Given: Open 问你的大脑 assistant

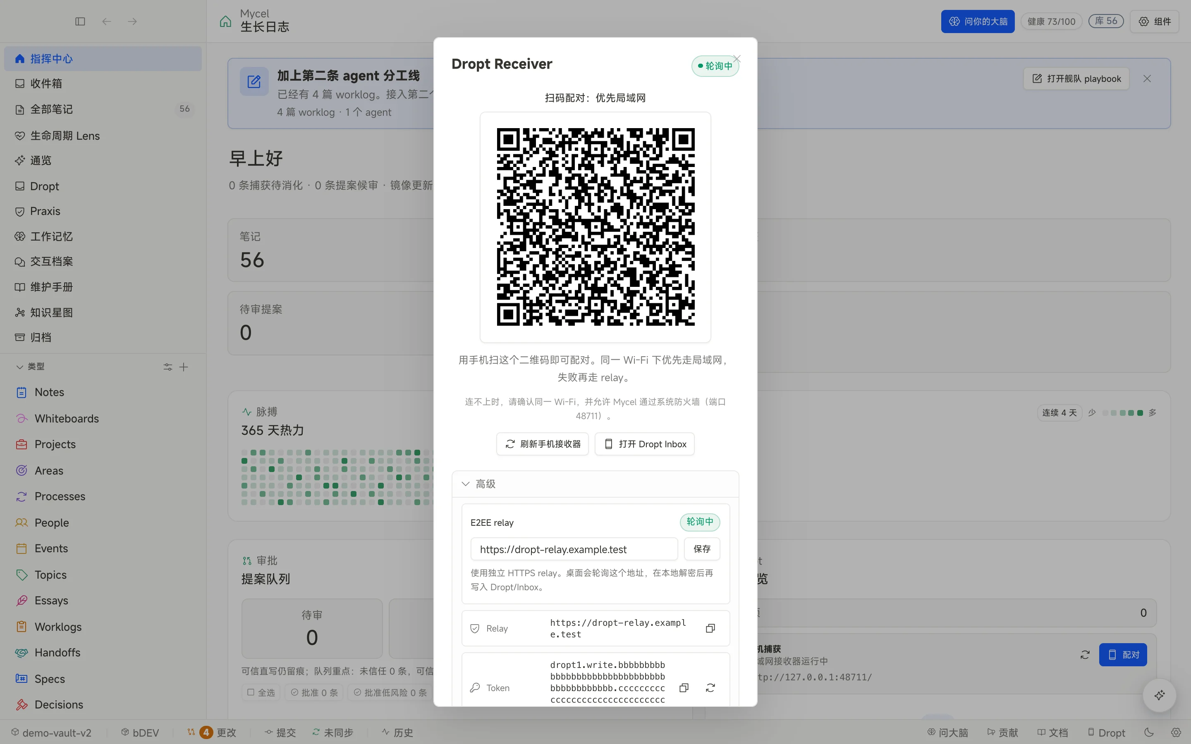Looking at the screenshot, I should tap(978, 21).
